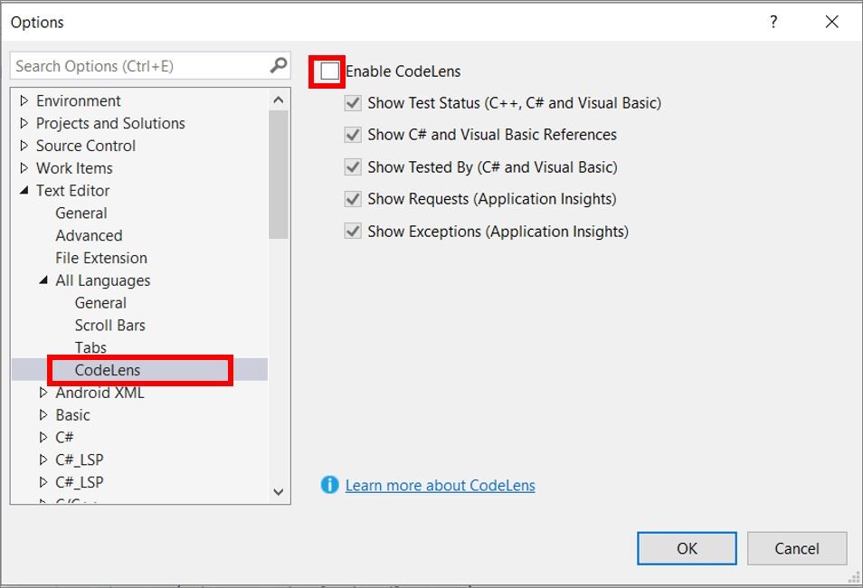863x588 pixels.
Task: Select the File Extension item
Action: coord(100,258)
